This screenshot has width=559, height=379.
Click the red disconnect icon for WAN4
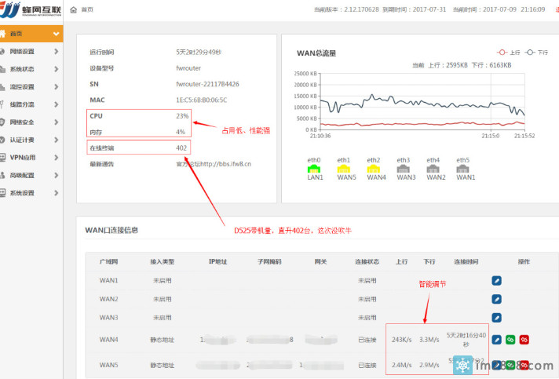[x=524, y=341]
